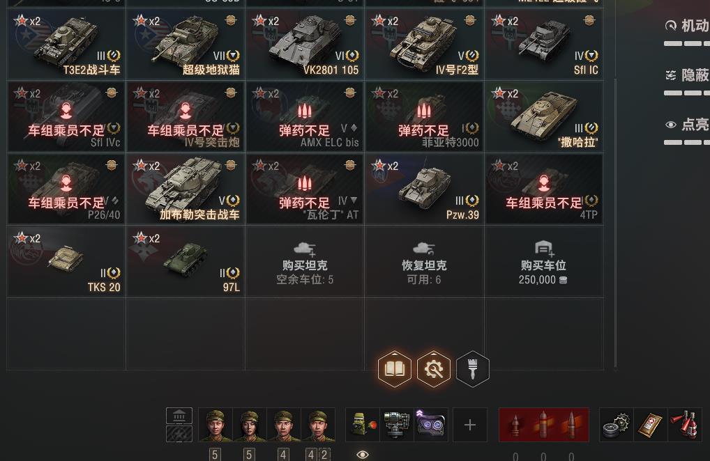
Task: Select the first aid kit consumable
Action: point(650,425)
